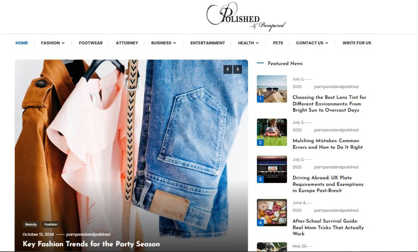The image size is (418, 252).
Task: Open lawn mower thumbnail numbered 2
Action: [272, 132]
